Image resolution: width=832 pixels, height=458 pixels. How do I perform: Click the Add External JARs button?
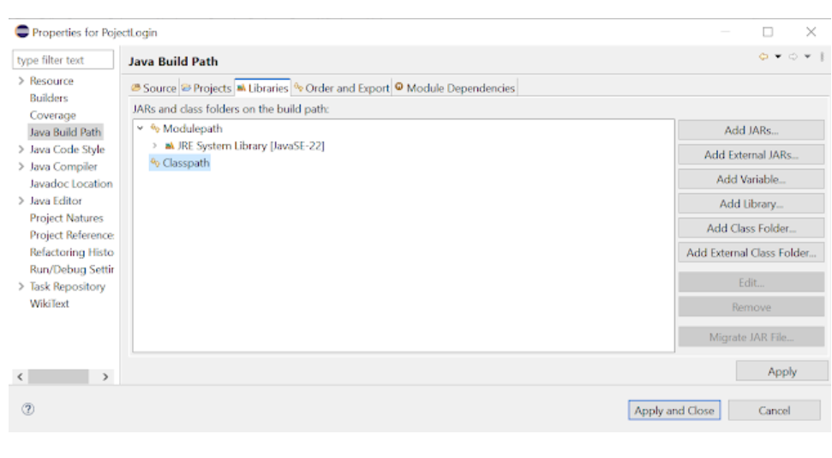(x=751, y=154)
